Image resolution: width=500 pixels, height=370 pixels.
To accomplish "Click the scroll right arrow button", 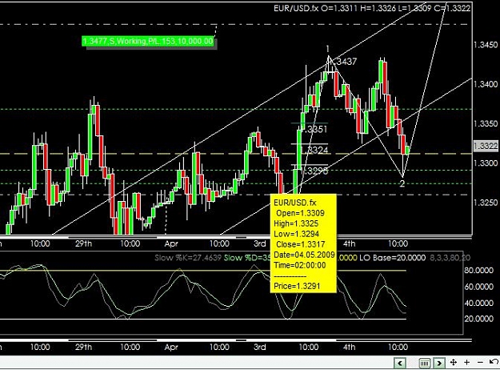I will 439,363.
